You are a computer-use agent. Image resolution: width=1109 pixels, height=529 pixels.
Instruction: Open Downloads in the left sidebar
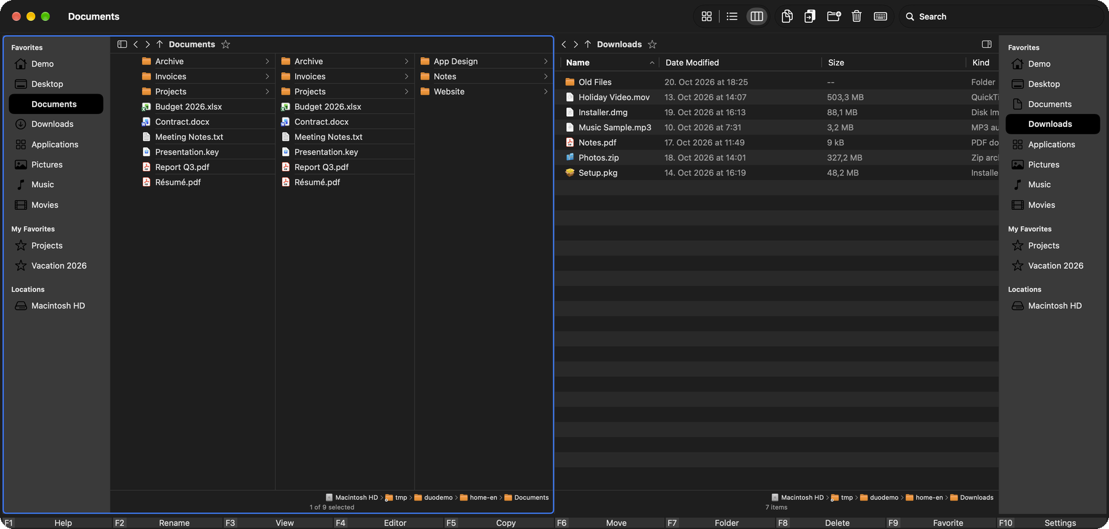[56, 124]
